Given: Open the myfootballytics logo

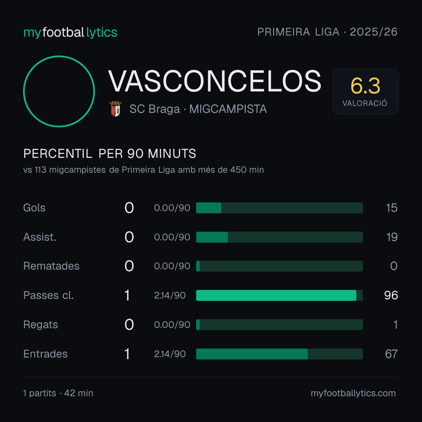Looking at the screenshot, I should (70, 32).
